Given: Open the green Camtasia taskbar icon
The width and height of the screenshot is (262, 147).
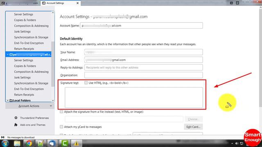Looking at the screenshot, I should pyautogui.click(x=65, y=143).
